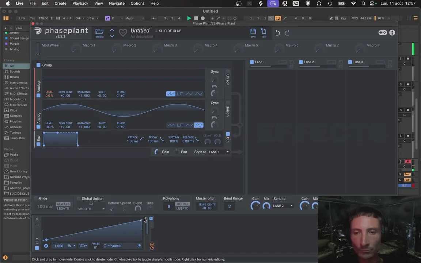Click the Tap tempo button
This screenshot has width=421, height=263.
click(33, 18)
